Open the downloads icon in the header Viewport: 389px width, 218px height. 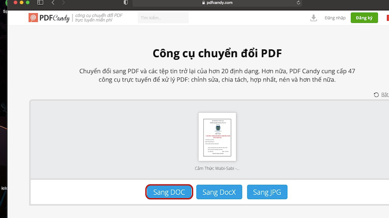pos(314,18)
